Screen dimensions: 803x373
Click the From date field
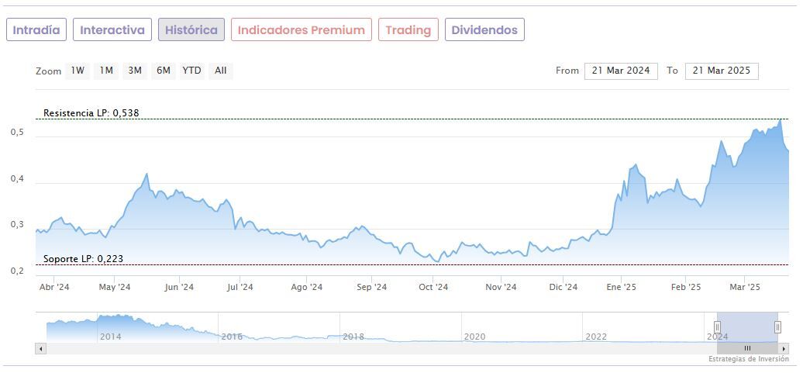(620, 71)
